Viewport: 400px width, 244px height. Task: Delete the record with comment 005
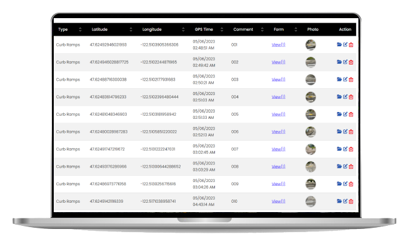pyautogui.click(x=351, y=114)
